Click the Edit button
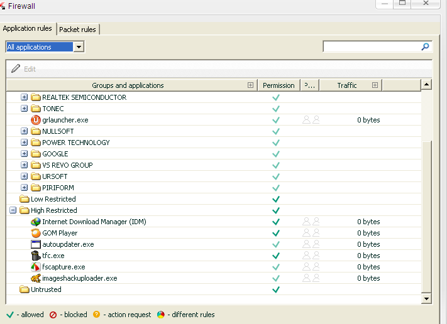 24,69
